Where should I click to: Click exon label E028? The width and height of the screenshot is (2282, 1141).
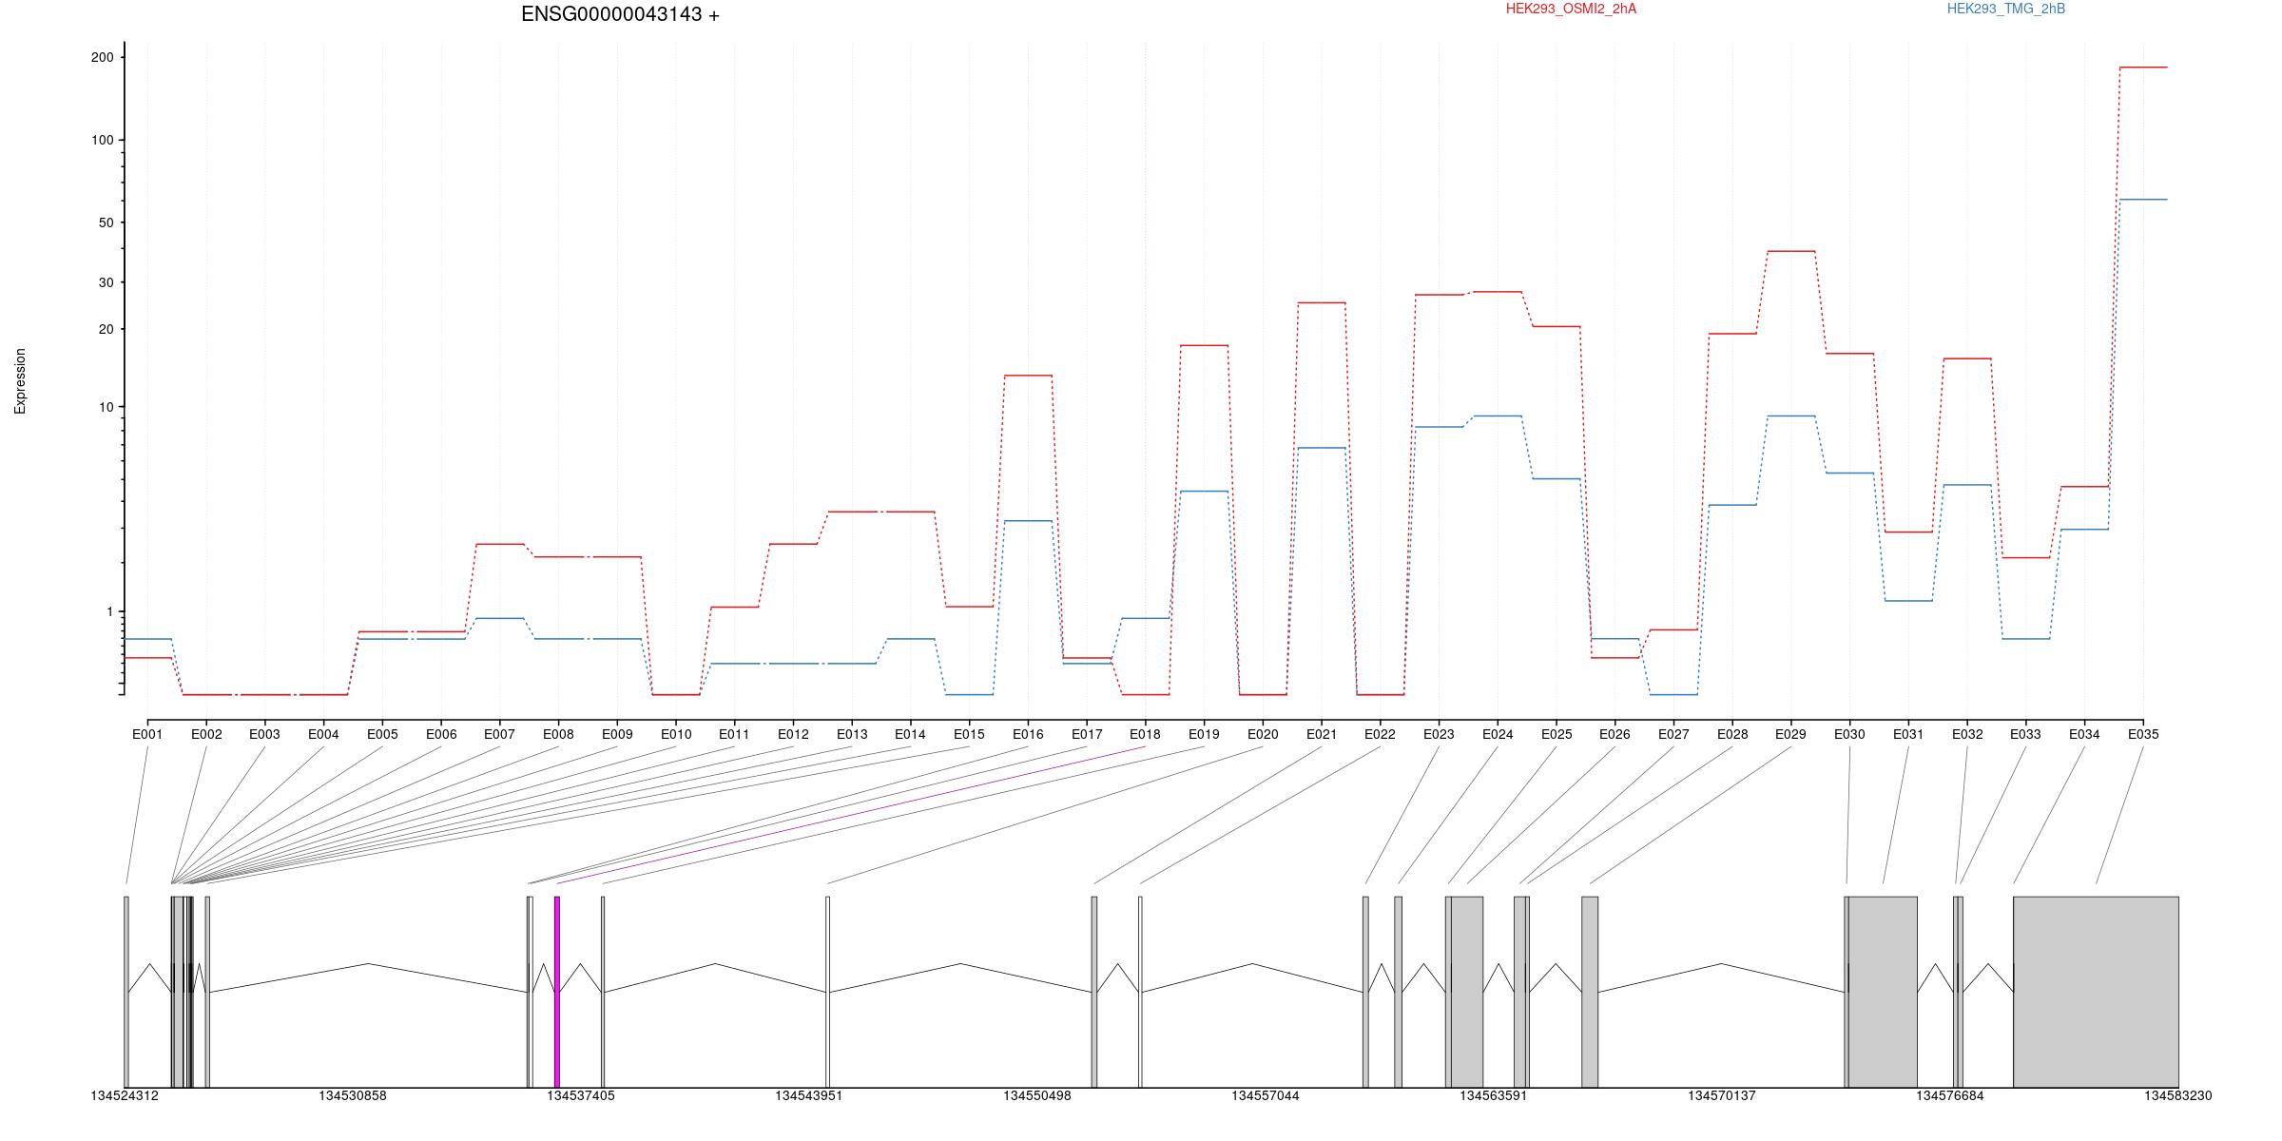pos(1732,734)
